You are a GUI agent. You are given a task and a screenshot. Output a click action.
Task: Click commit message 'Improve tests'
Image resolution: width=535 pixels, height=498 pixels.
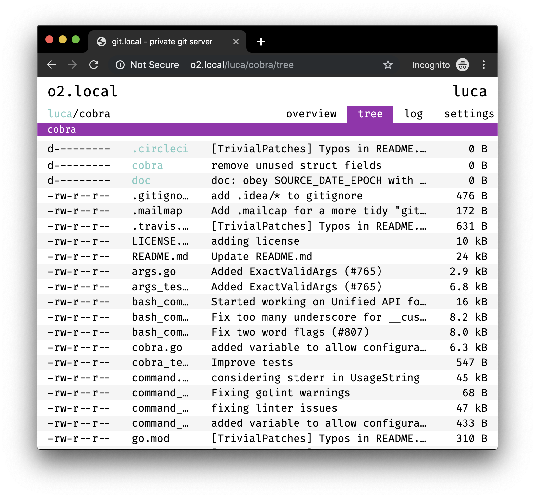pyautogui.click(x=252, y=363)
